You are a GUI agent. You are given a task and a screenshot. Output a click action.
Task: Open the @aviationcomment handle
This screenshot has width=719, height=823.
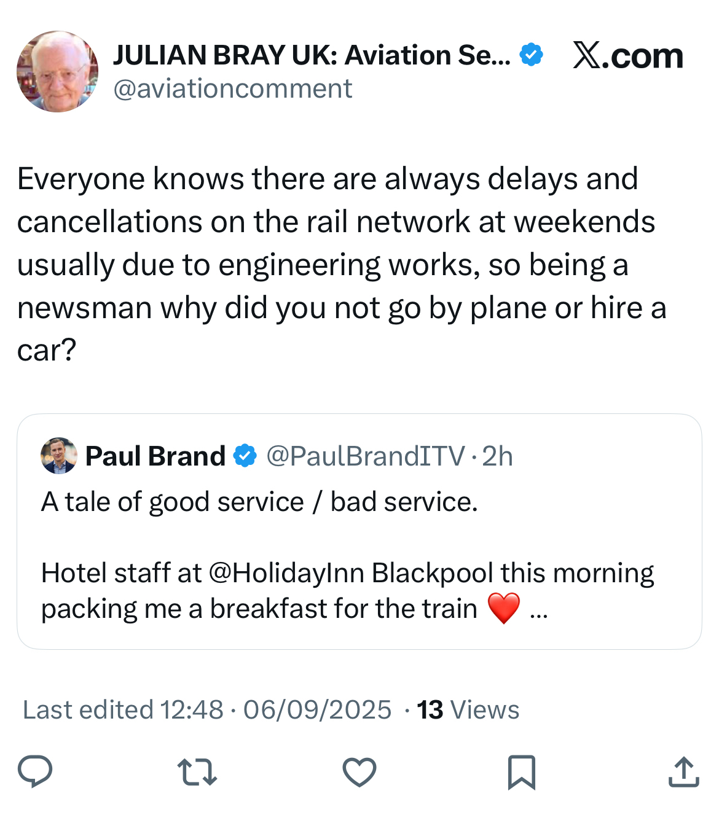(x=232, y=89)
